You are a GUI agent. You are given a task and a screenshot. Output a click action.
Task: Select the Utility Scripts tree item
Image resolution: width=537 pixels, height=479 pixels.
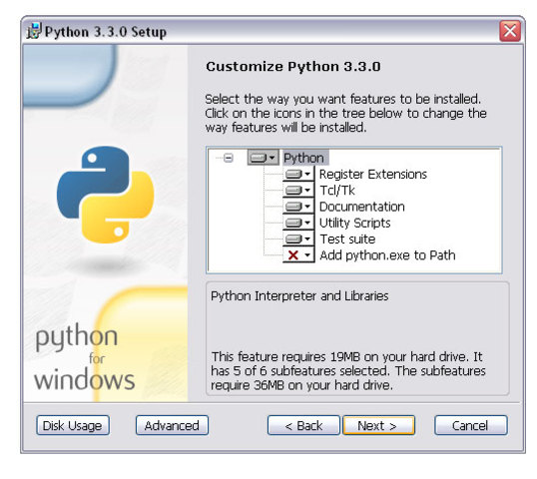click(354, 223)
